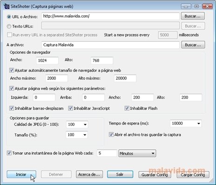The height and width of the screenshot is (185, 216).
Task: Click Buscar next to A archivo field
Action: [193, 45]
